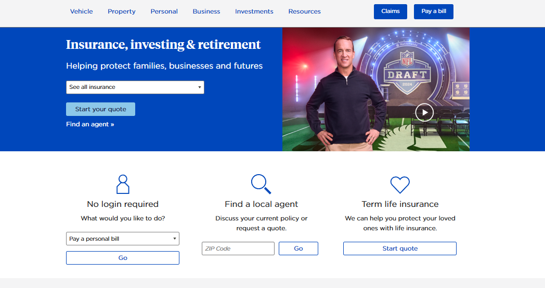The width and height of the screenshot is (545, 288).
Task: Open the Property menu
Action: 122,11
